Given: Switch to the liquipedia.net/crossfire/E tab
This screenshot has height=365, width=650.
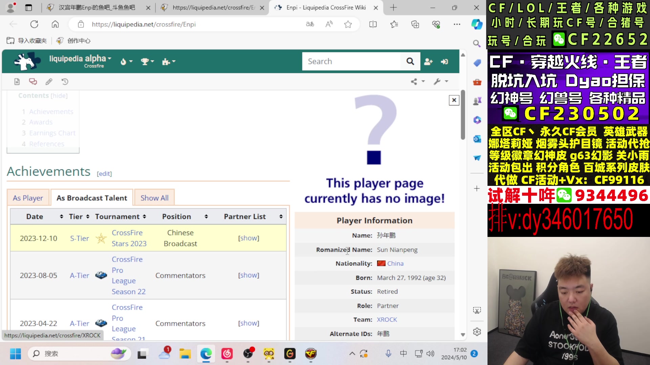Looking at the screenshot, I should [212, 7].
